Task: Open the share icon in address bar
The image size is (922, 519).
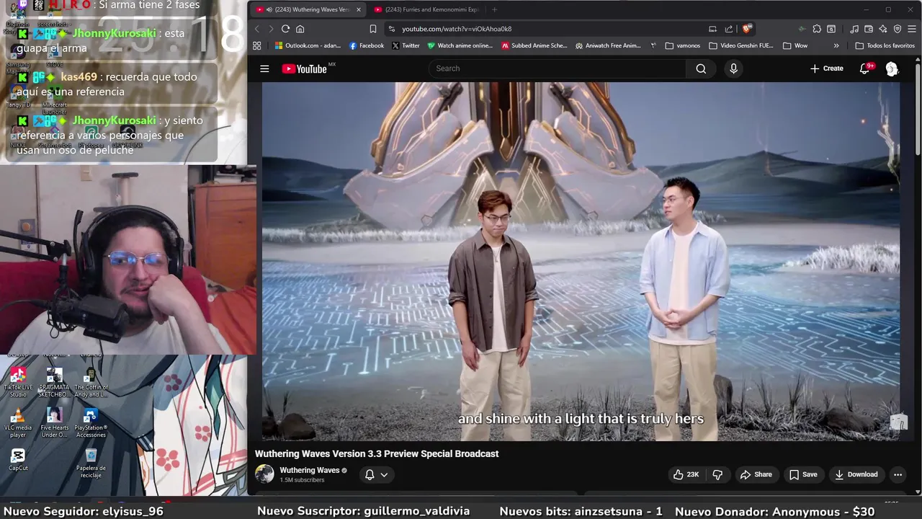Action: pos(729,29)
